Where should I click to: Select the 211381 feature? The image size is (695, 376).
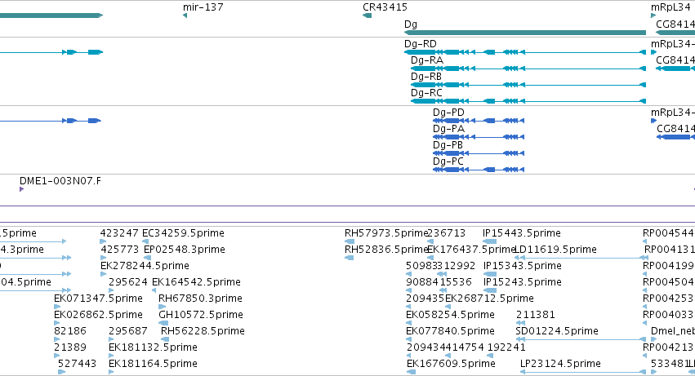tap(520, 323)
